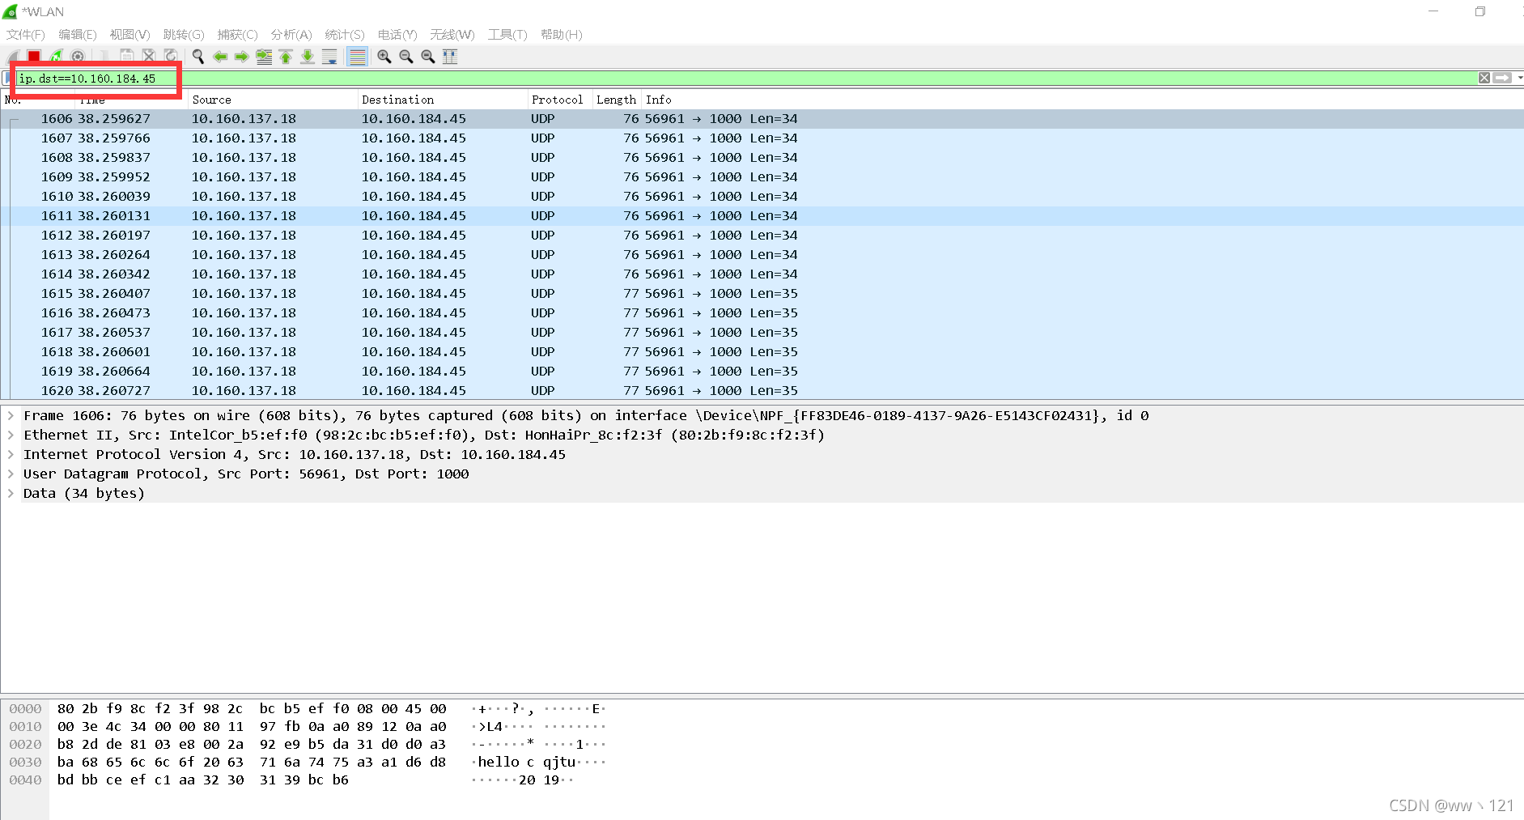
Task: Apply the display filter arrow button
Action: point(1502,78)
